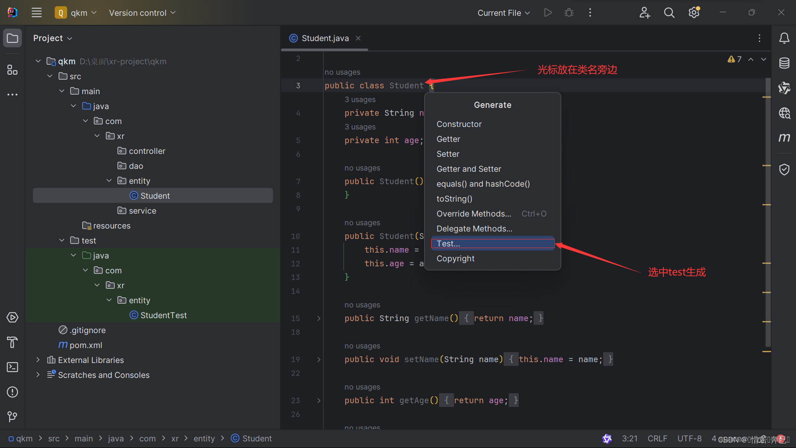Unfold the getName() method

coord(319,318)
